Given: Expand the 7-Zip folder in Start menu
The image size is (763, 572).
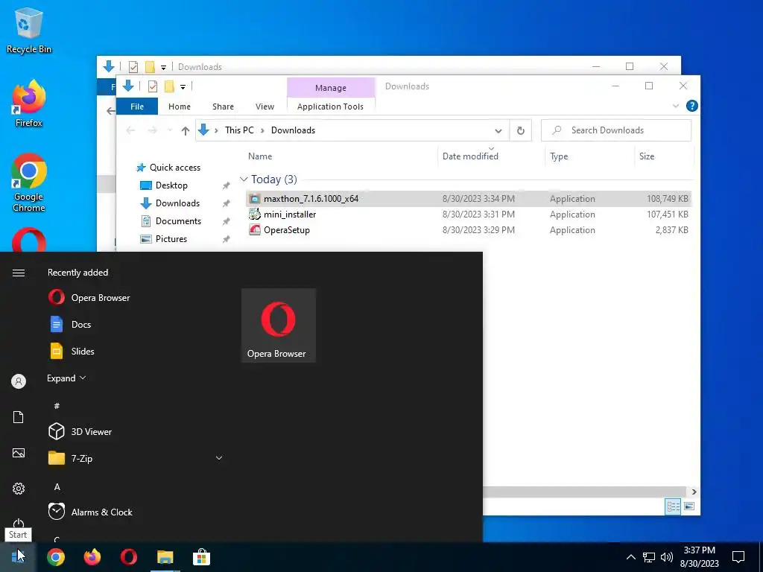Looking at the screenshot, I should coord(136,458).
